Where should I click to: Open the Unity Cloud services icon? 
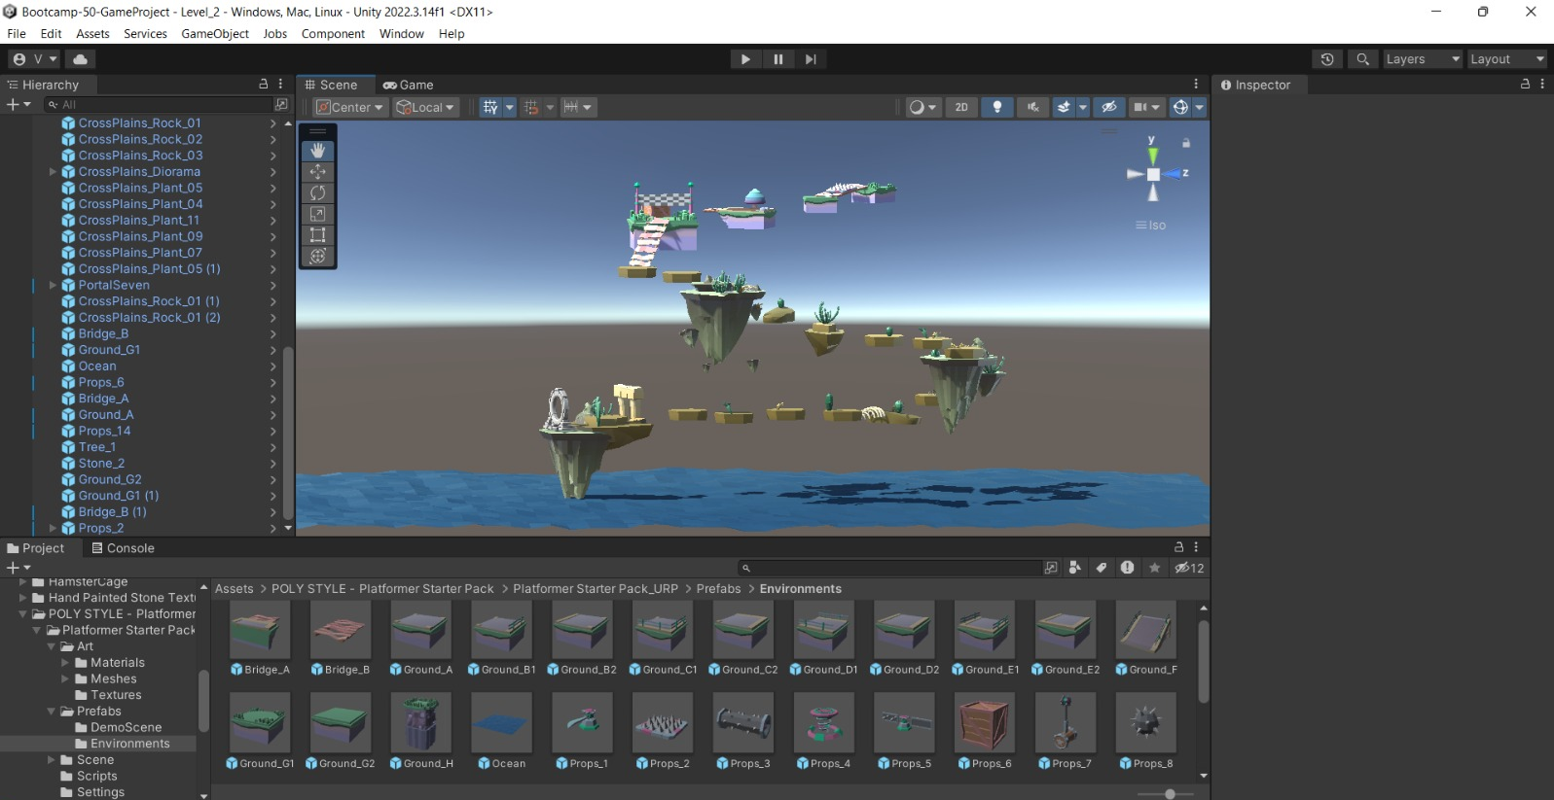click(x=80, y=59)
